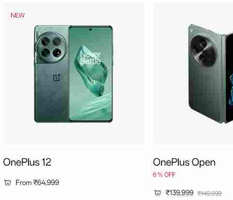The height and width of the screenshot is (200, 233).
Task: Click the cart icon beside From ₹64,999
Action: pos(7,183)
